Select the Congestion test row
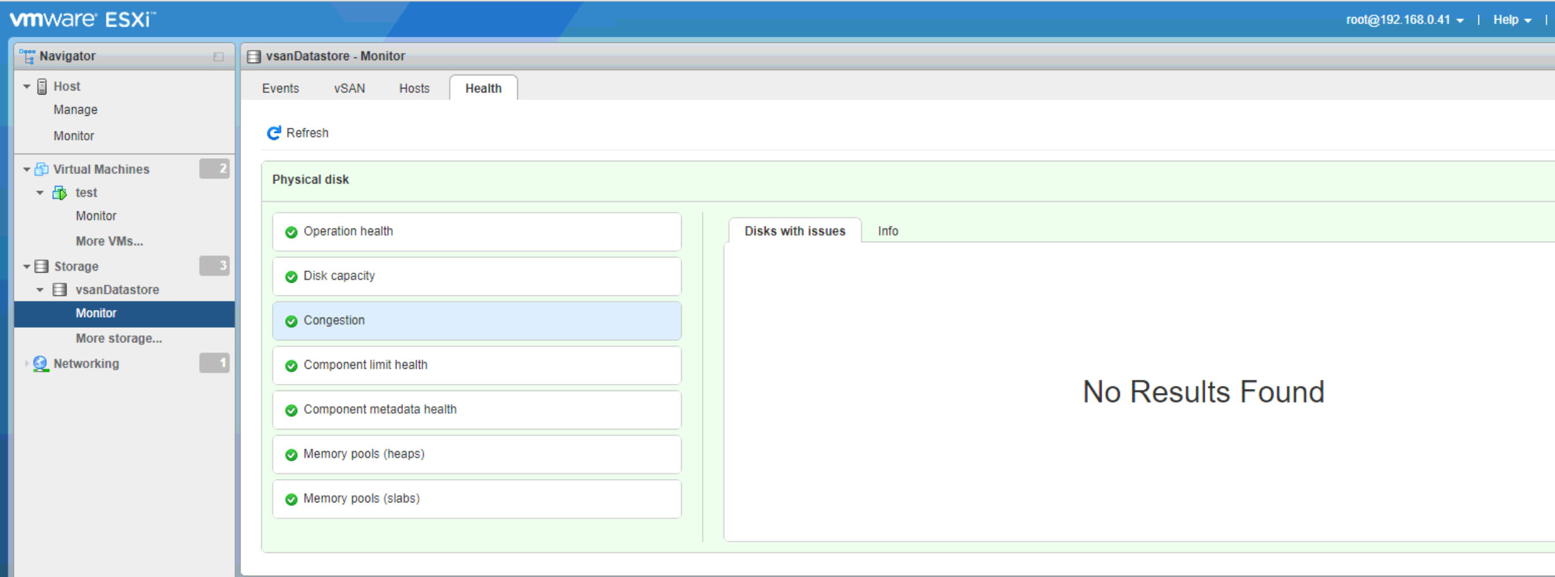1555x577 pixels. click(477, 321)
